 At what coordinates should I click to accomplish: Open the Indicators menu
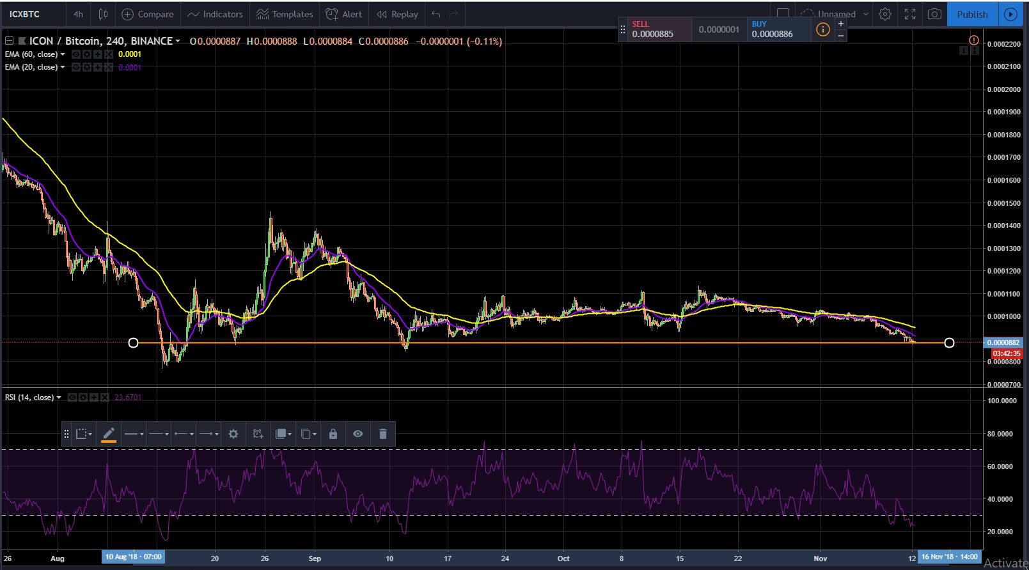click(215, 14)
